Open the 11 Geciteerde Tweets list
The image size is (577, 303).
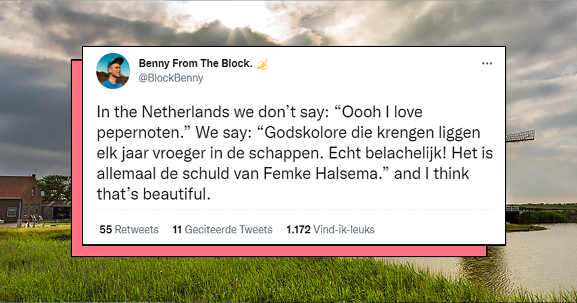[222, 230]
